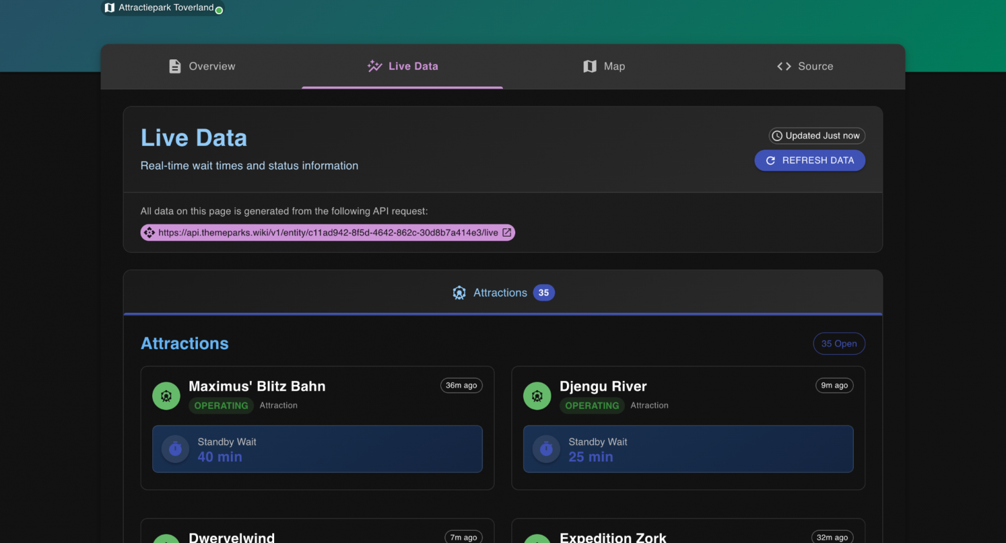Open the Source tab
The height and width of the screenshot is (543, 1006).
coord(805,66)
